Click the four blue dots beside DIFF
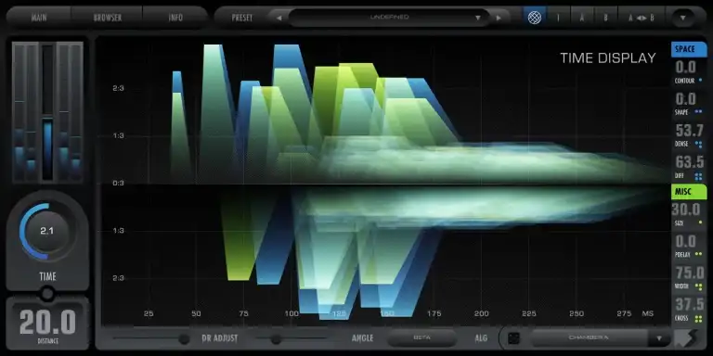713x356 pixels. [699, 176]
